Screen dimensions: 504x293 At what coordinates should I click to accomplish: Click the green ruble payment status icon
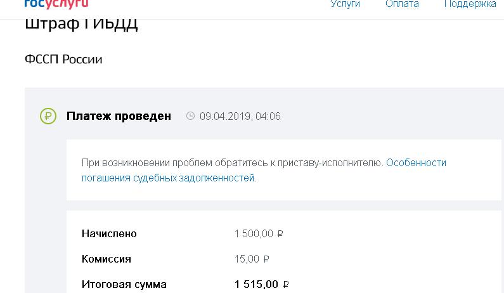point(48,116)
